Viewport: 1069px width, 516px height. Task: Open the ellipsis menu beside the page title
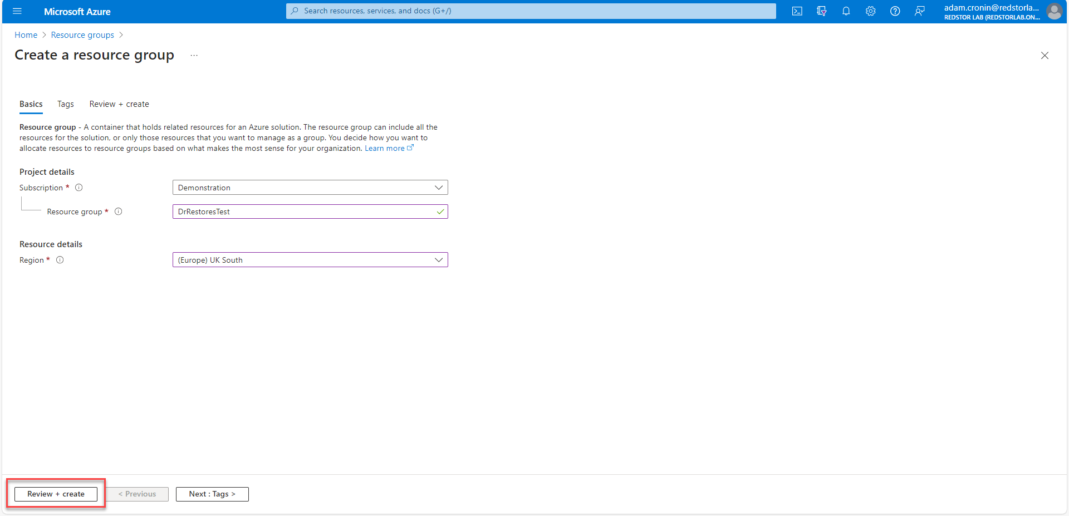click(x=194, y=56)
